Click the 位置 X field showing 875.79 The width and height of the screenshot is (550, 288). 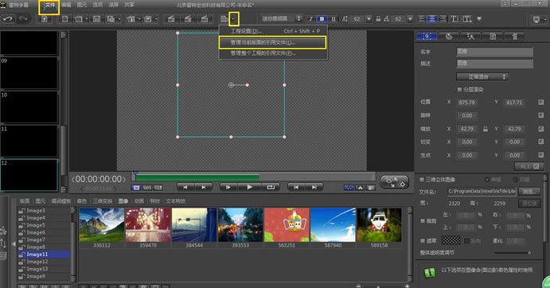click(x=467, y=103)
